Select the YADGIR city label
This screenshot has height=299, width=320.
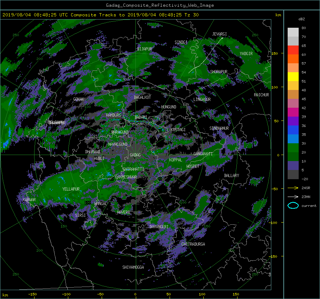tap(246, 54)
